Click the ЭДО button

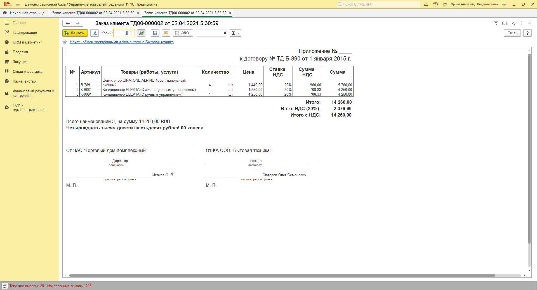(183, 33)
